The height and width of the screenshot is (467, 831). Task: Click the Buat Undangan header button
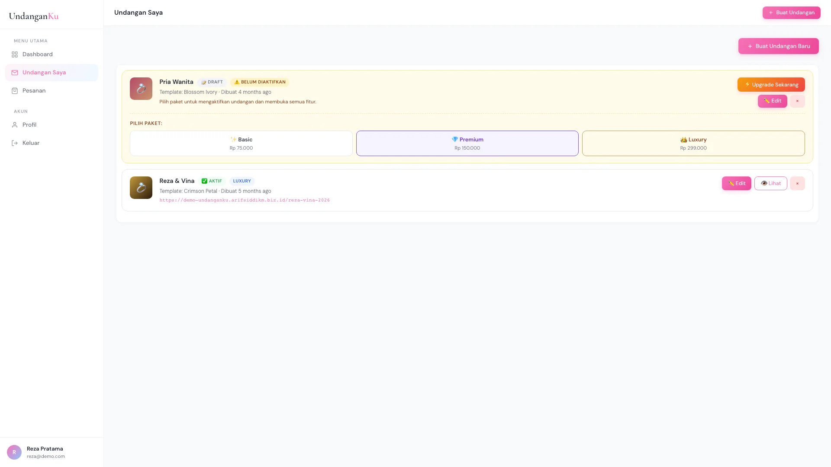click(x=791, y=13)
